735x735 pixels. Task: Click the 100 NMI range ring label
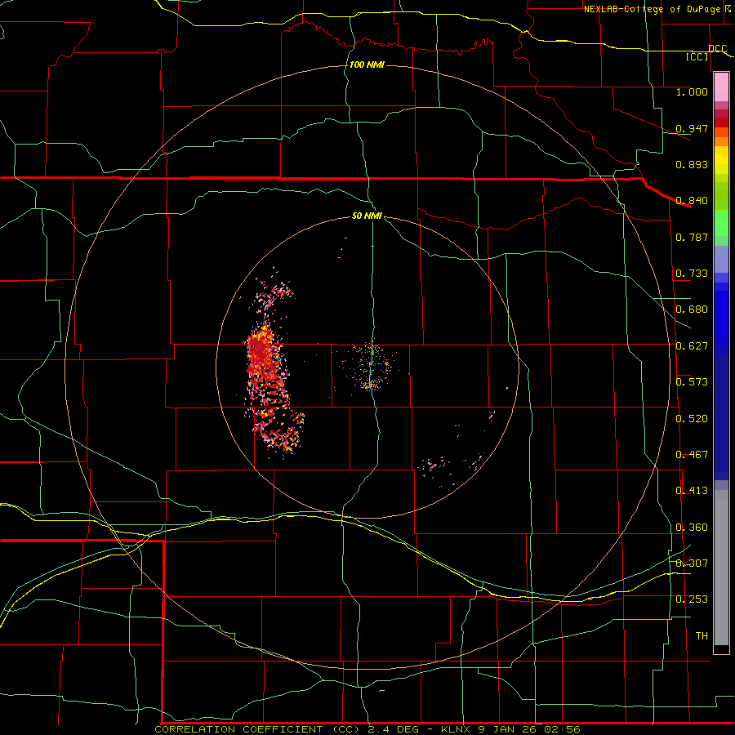pyautogui.click(x=367, y=65)
